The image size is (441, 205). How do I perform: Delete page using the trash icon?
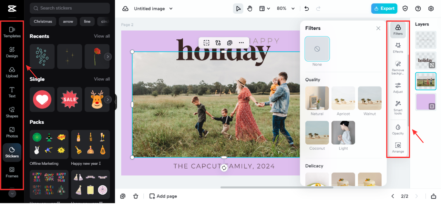[x=136, y=196]
